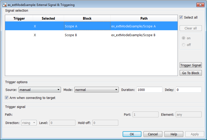Click the Block column header

[x=87, y=18]
